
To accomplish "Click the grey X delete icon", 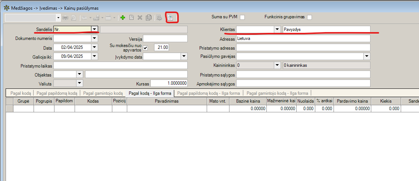I will [140, 18].
